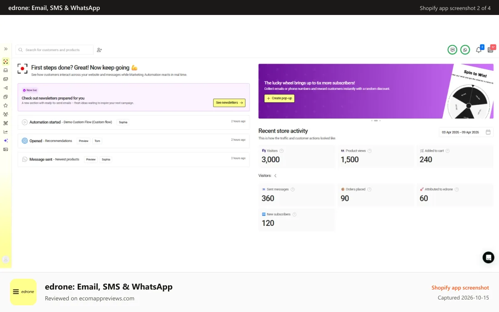499x312 pixels.
Task: Click the Automation started play icon
Action: click(x=25, y=122)
